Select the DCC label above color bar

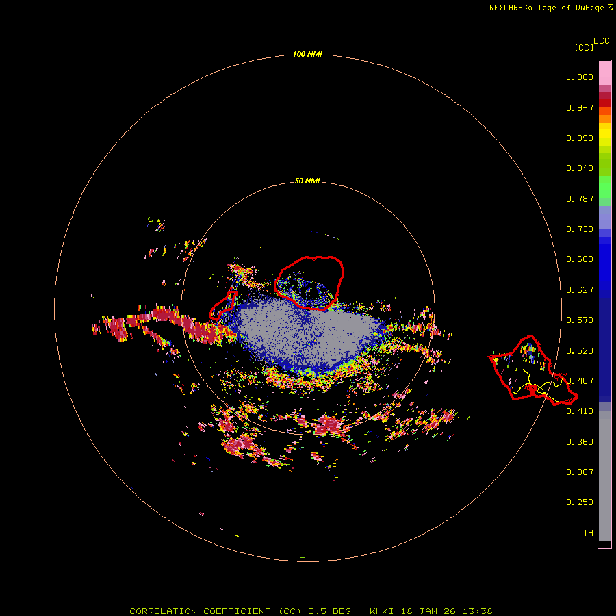(x=602, y=41)
